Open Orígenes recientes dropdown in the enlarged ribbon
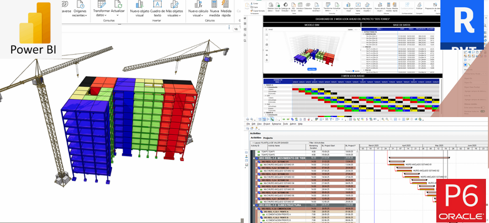 (x=80, y=9)
